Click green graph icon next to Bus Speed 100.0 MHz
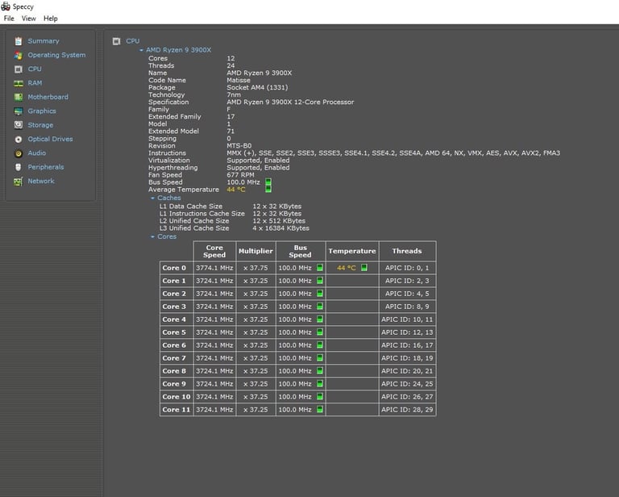 coord(268,182)
